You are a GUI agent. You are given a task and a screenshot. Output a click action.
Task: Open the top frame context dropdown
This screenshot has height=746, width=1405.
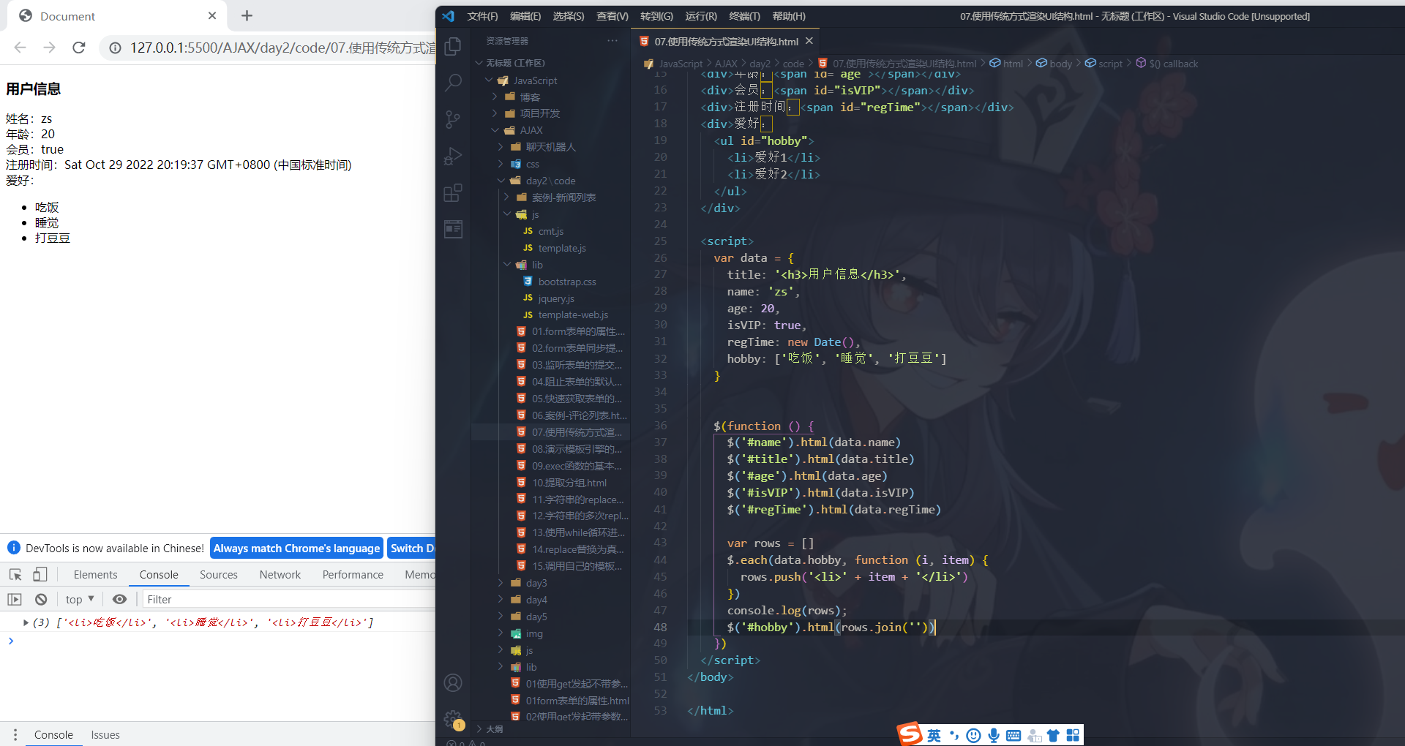tap(79, 599)
